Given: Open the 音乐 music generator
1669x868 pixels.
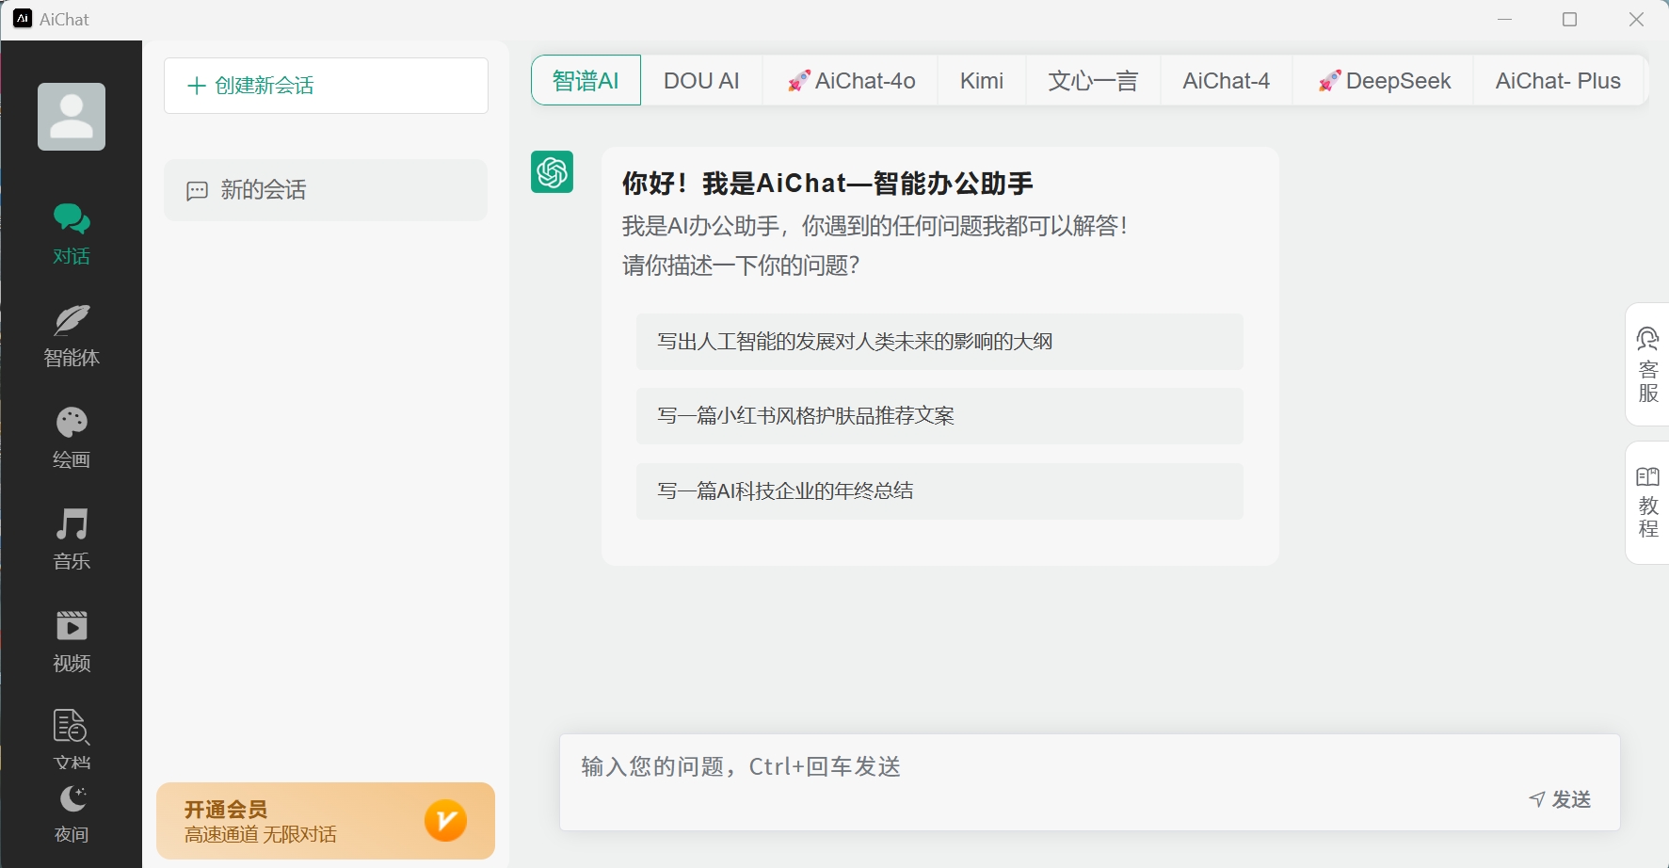Looking at the screenshot, I should (72, 538).
